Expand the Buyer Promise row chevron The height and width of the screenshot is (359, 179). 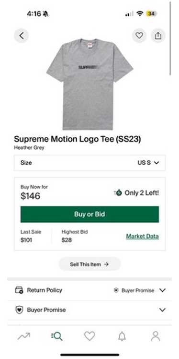(x=162, y=310)
